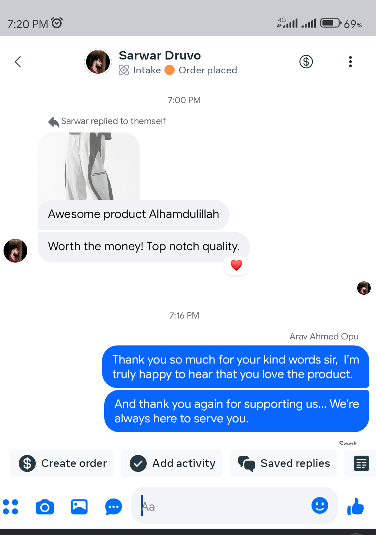Image resolution: width=376 pixels, height=535 pixels.
Task: Tap the blue chat bubble icon
Action: (113, 507)
